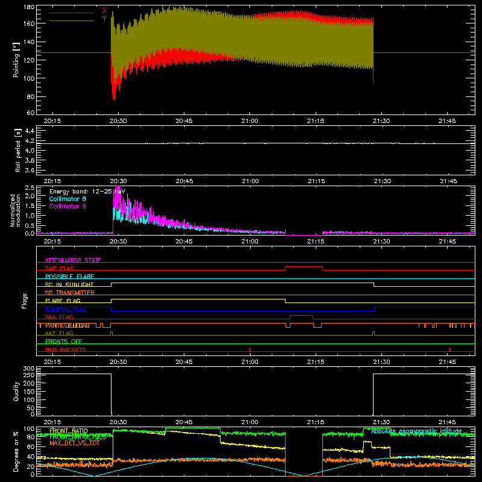Click the yellow FRONT_RATIO legend label
The image size is (482, 482).
[x=69, y=431]
